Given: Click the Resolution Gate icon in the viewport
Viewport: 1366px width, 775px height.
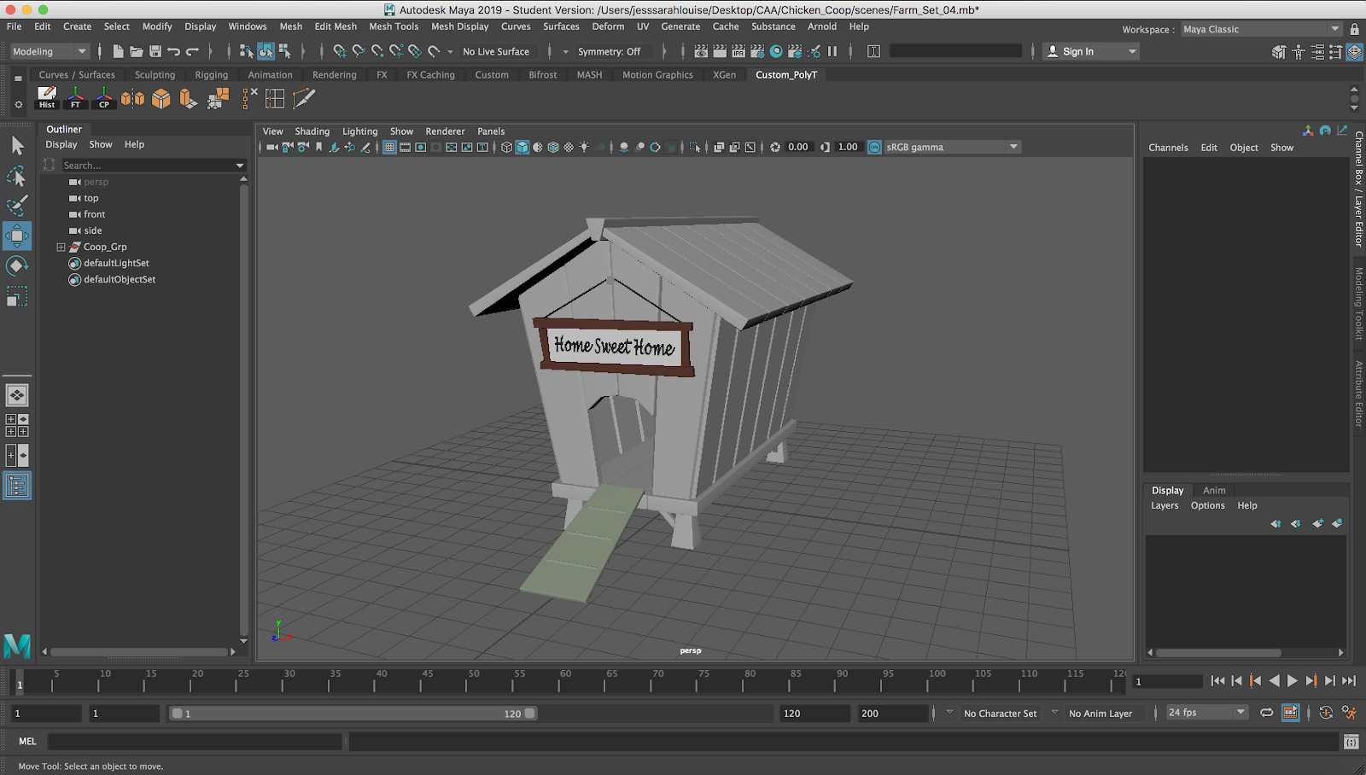Looking at the screenshot, I should pos(420,147).
